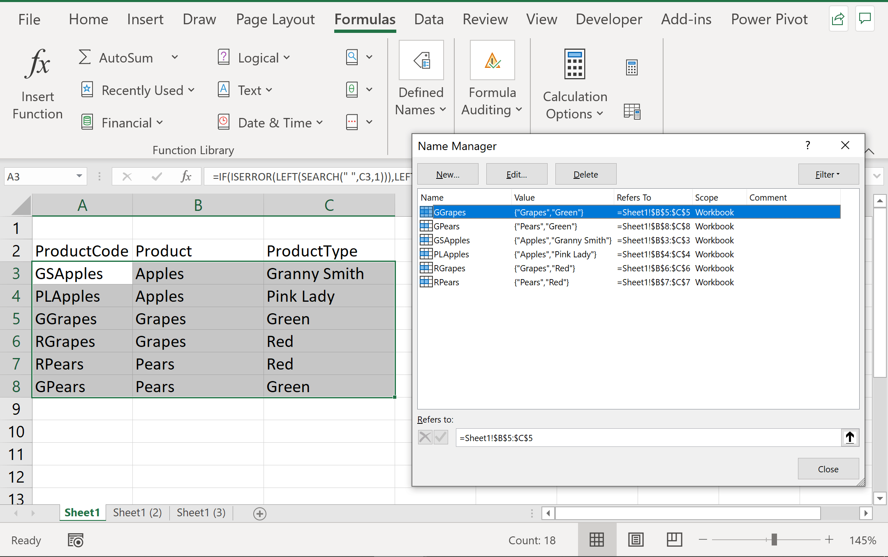888x557 pixels.
Task: Click the Close button in Name Manager
Action: [x=828, y=469]
